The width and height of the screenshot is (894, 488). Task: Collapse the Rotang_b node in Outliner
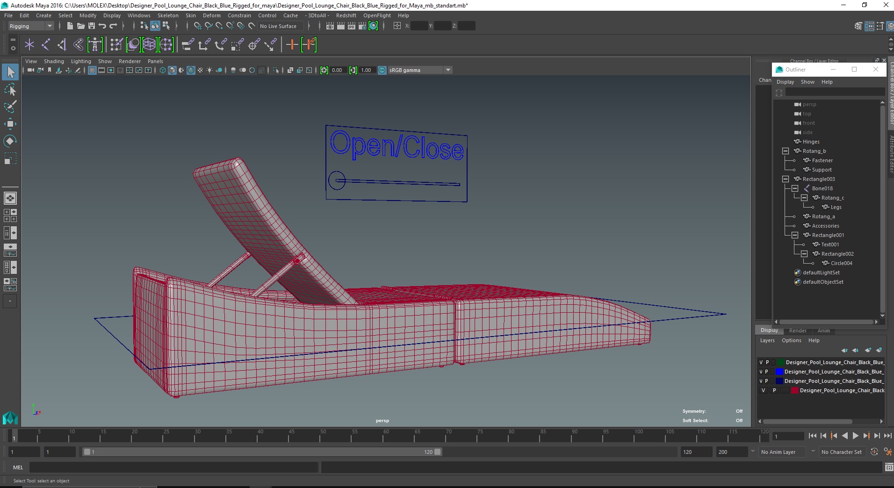tap(786, 151)
